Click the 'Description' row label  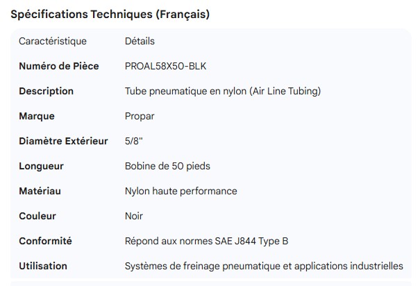46,91
